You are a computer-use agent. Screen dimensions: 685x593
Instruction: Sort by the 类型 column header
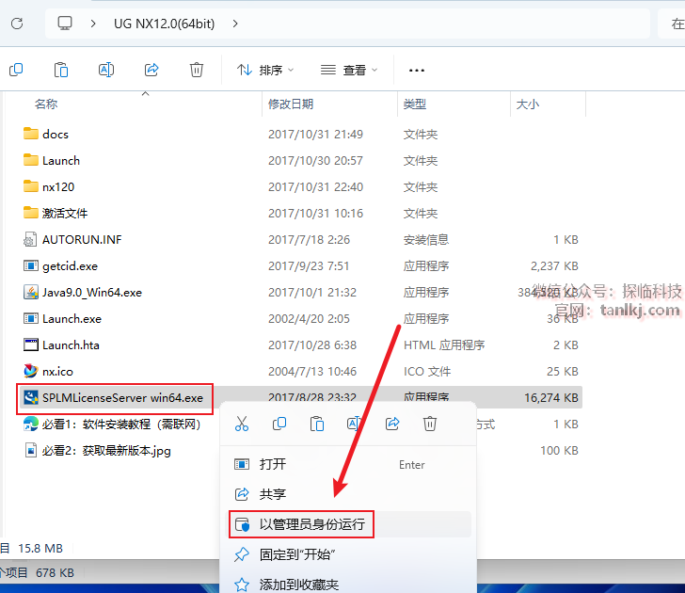coord(415,104)
